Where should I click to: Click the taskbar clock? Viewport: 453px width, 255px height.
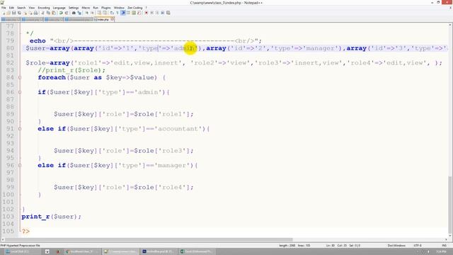tap(441, 251)
